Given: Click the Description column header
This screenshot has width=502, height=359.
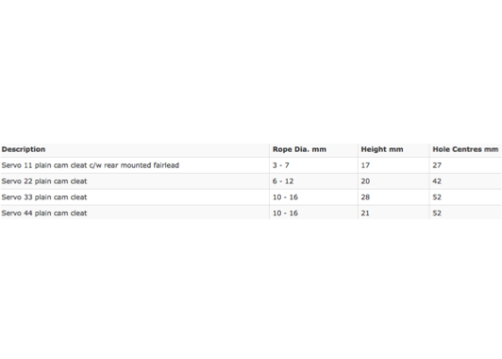Looking at the screenshot, I should tap(24, 149).
